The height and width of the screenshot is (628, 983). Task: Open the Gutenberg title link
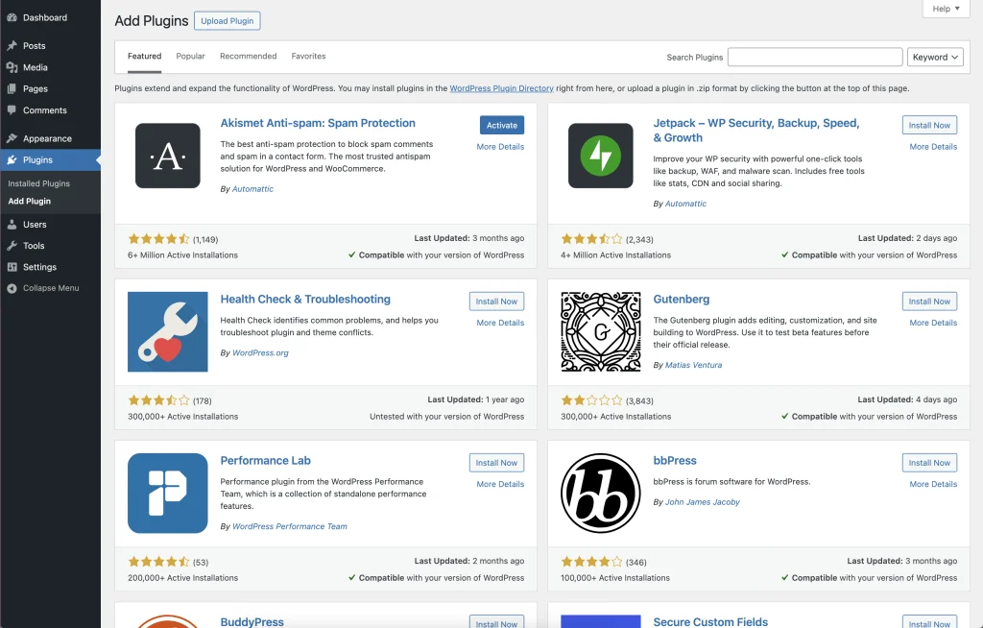682,300
